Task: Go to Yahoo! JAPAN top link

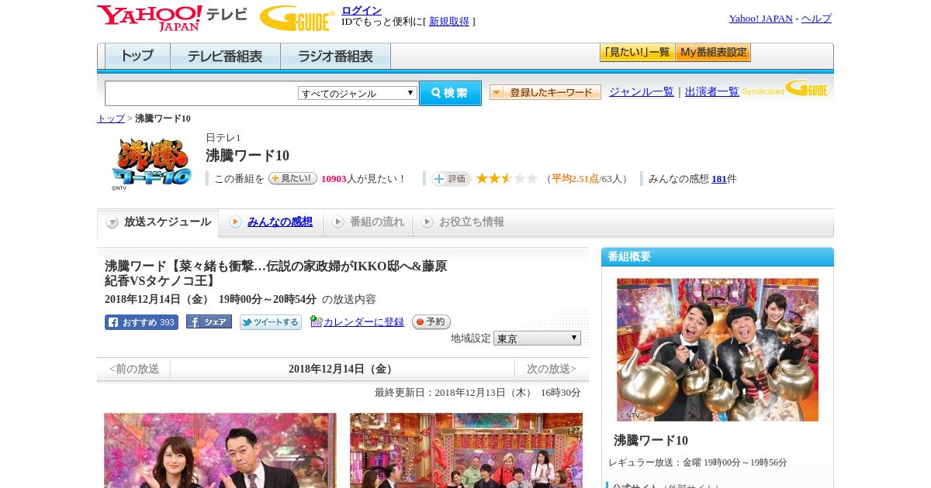Action: coord(760,19)
